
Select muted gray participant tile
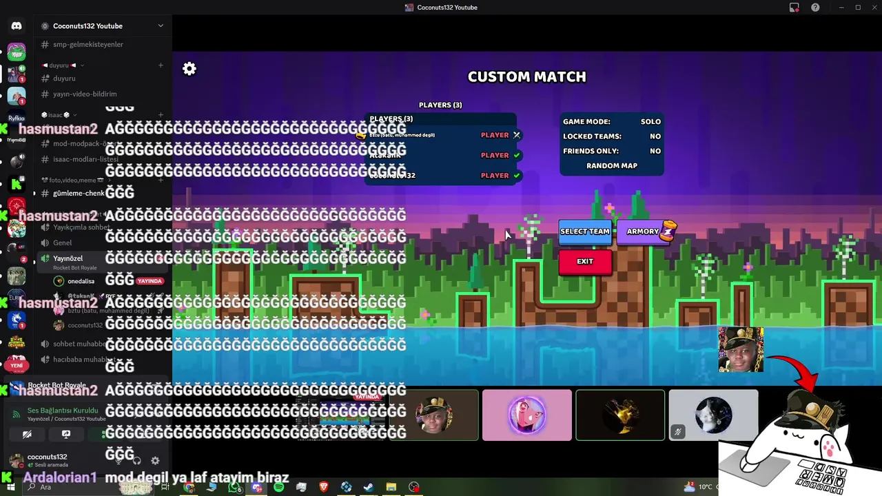click(713, 415)
